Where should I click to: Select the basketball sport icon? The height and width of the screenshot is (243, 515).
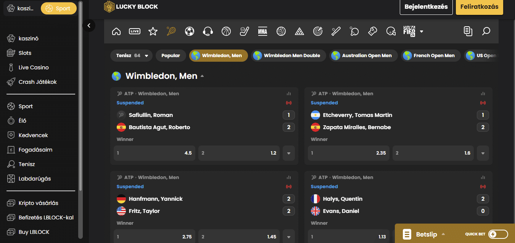point(226,31)
